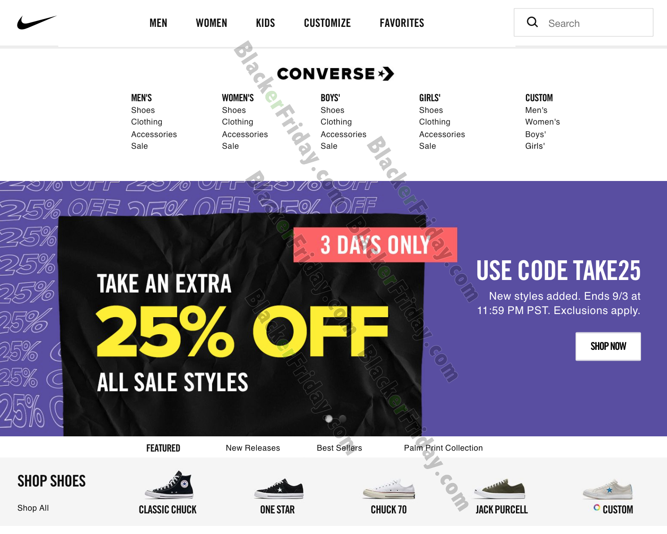Open the Kids navigation menu
Screen dimensions: 667x534
(x=265, y=23)
